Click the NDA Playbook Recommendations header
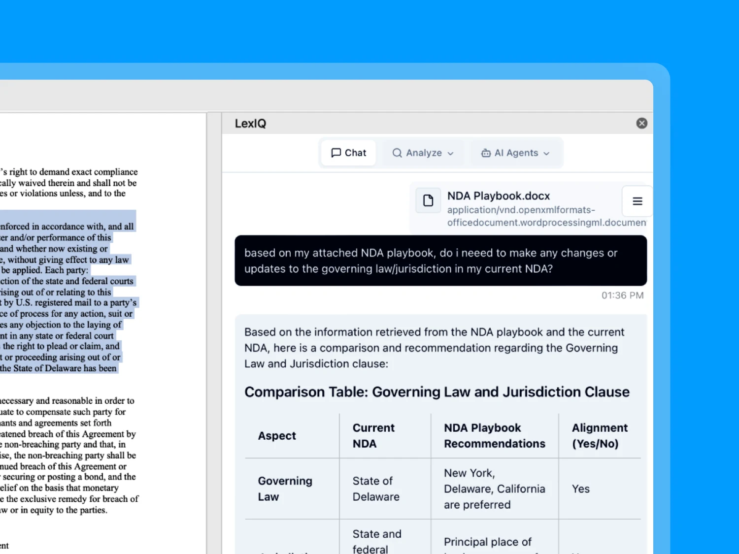 pyautogui.click(x=495, y=436)
